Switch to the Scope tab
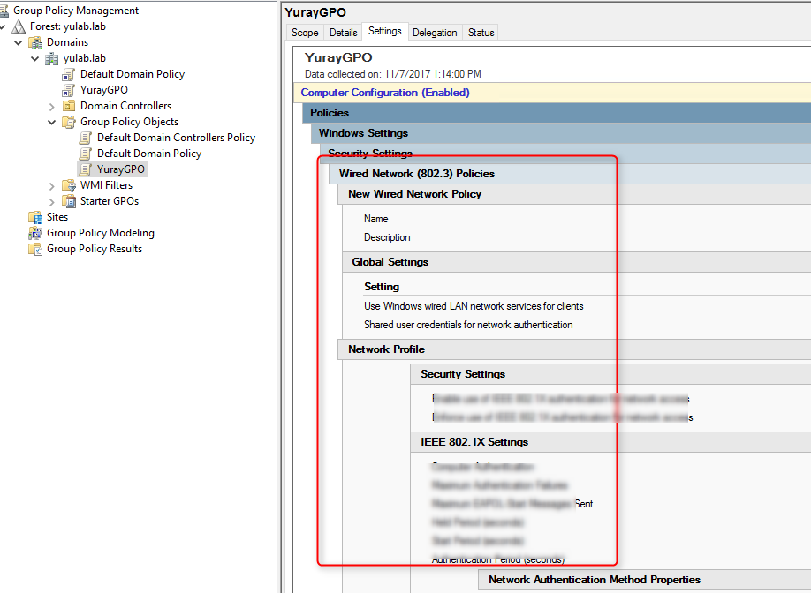This screenshot has width=811, height=593. [x=305, y=33]
